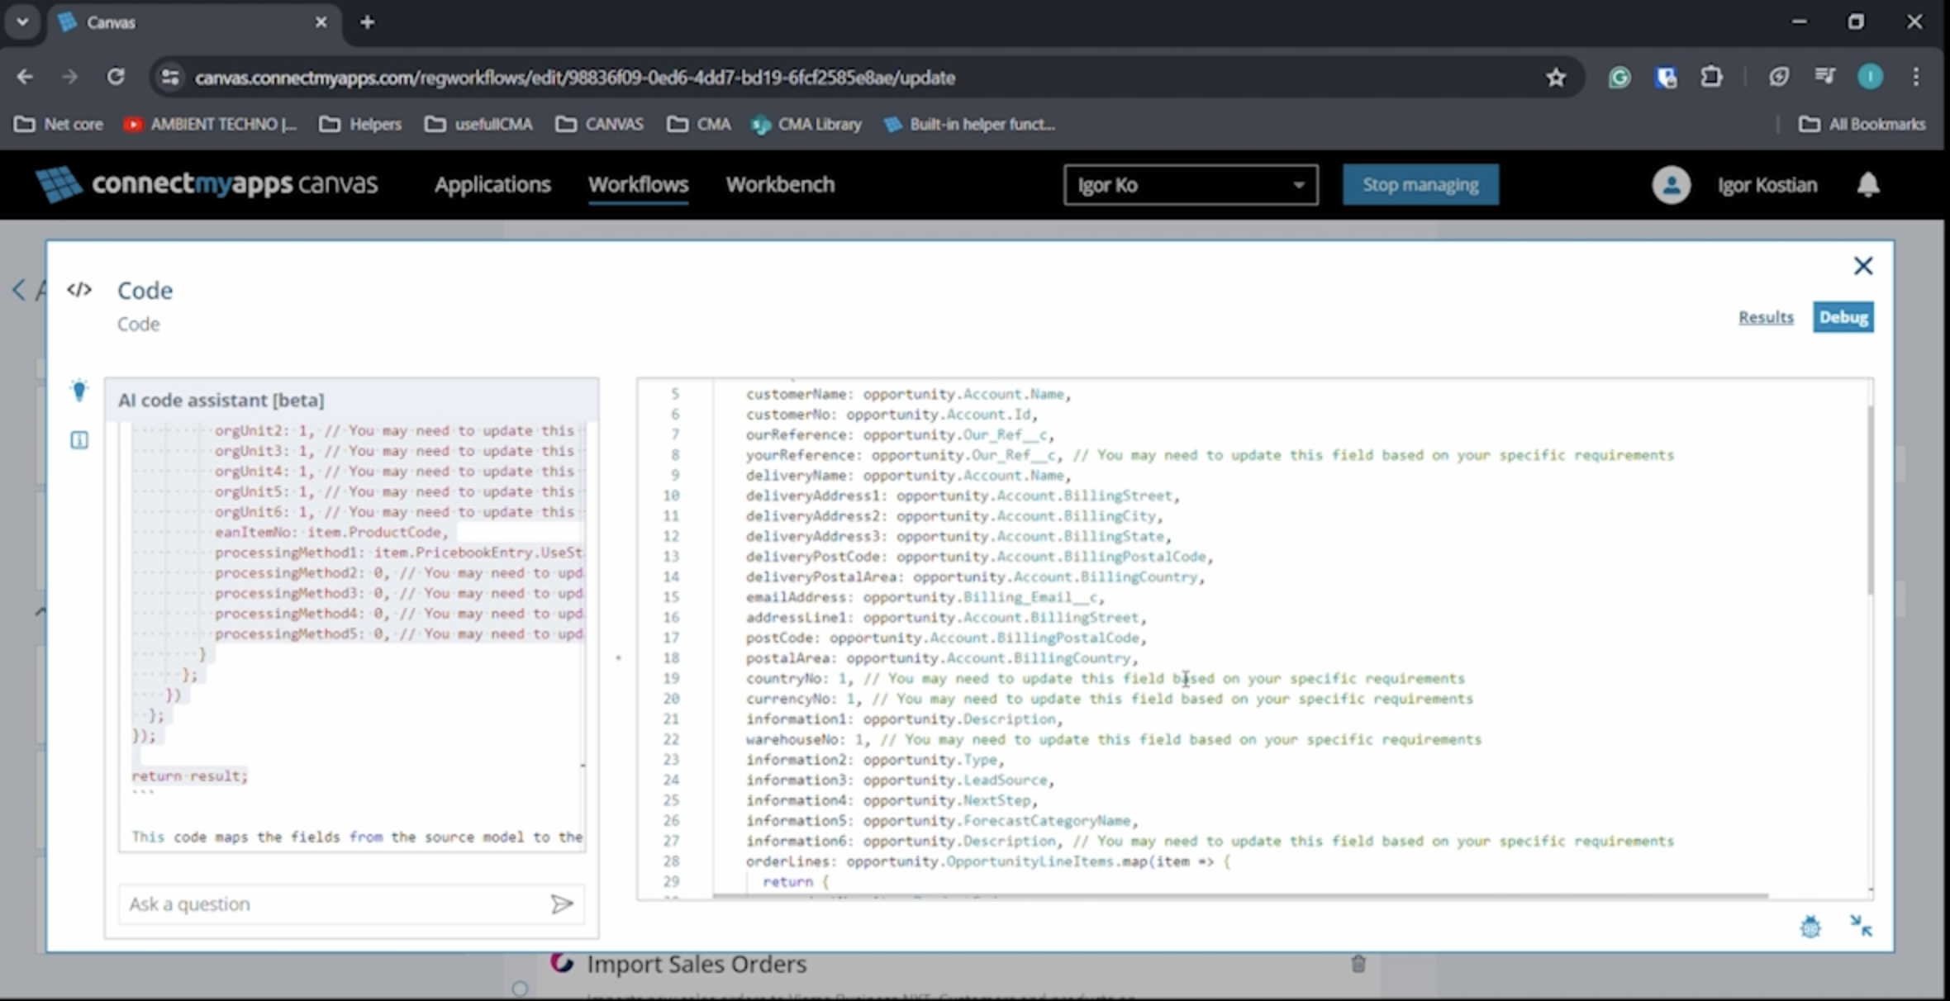The image size is (1950, 1001).
Task: Open the Igor Ko account dropdown
Action: 1191,185
